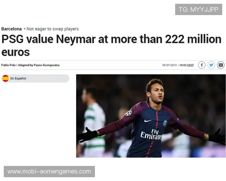
Task: Share the article via email icon
Action: 221,65
